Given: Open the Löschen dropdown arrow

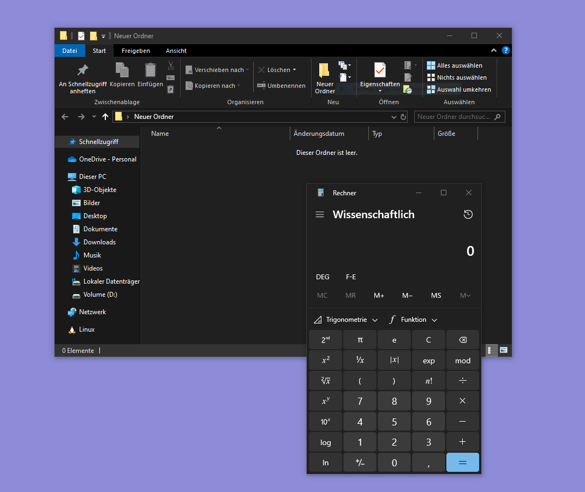Looking at the screenshot, I should coord(295,70).
